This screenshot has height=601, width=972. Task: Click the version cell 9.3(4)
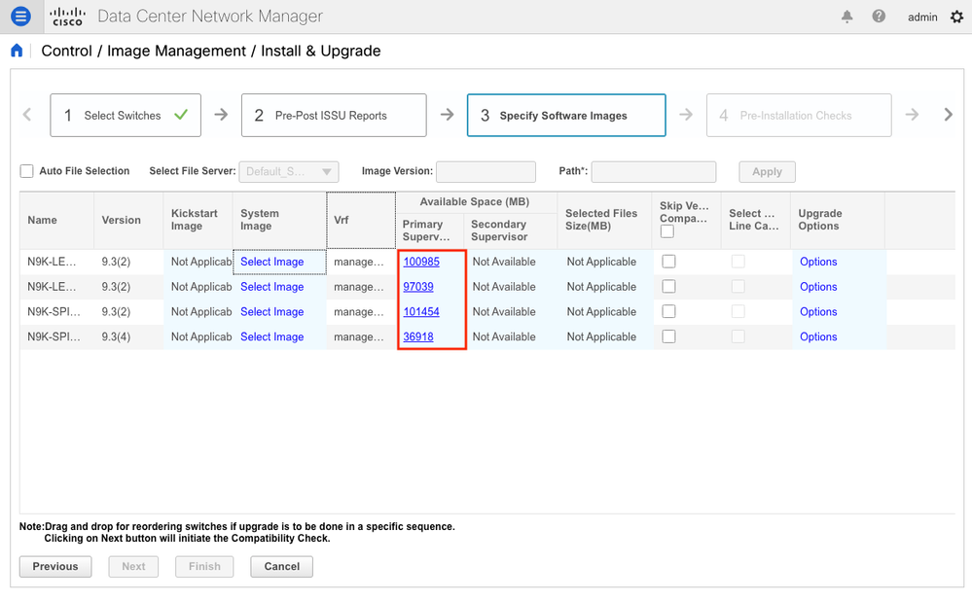pyautogui.click(x=116, y=336)
